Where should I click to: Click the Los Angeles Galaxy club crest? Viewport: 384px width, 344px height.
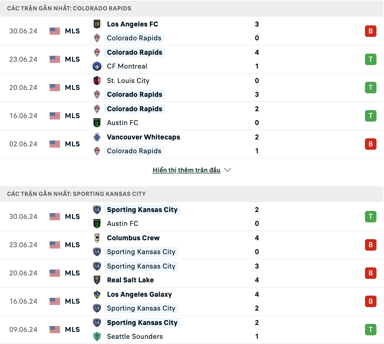pos(97,294)
